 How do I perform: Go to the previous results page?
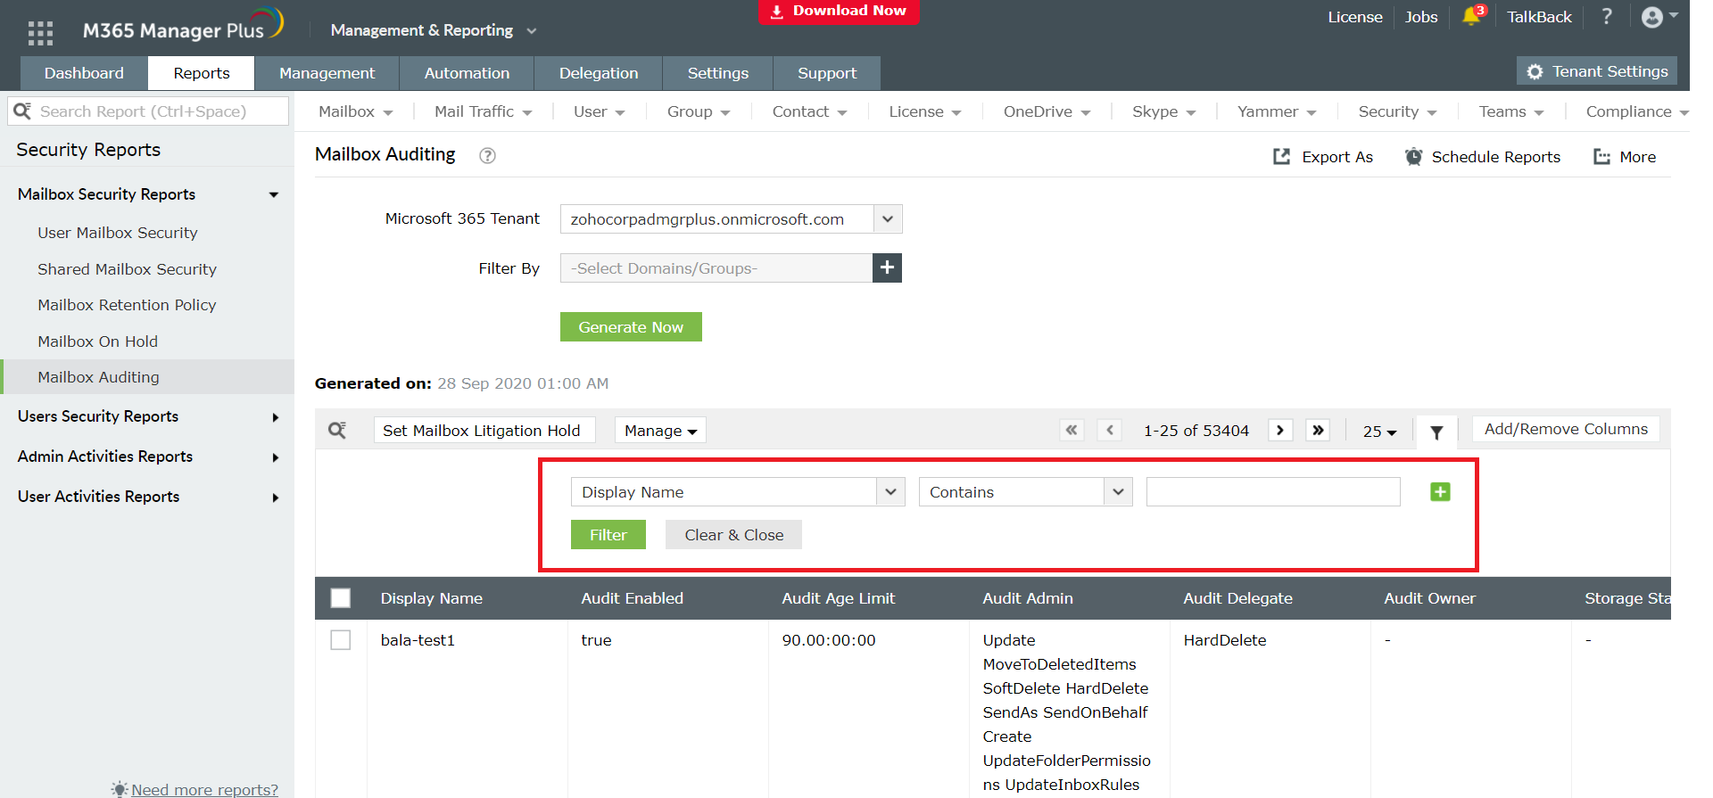tap(1109, 431)
